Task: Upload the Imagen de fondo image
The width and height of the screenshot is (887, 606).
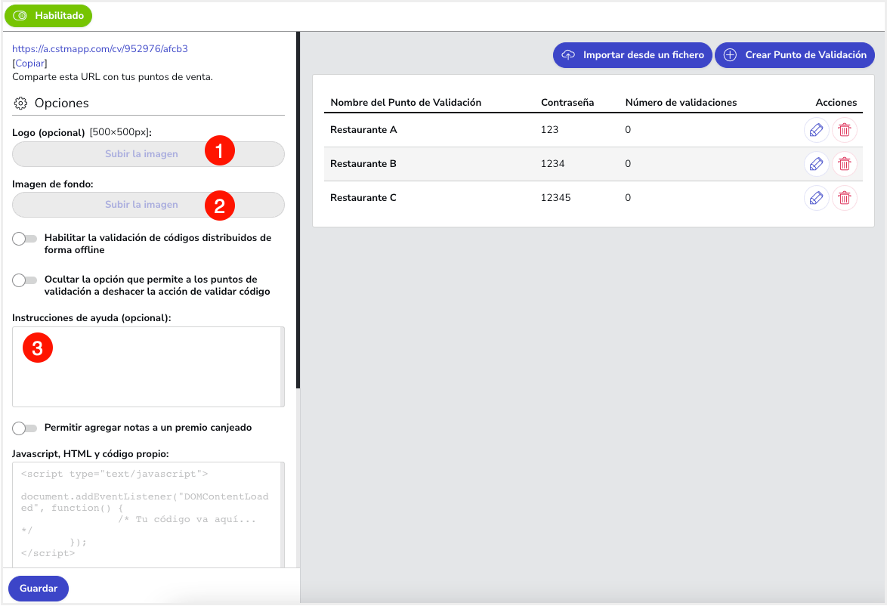Action: pyautogui.click(x=148, y=205)
